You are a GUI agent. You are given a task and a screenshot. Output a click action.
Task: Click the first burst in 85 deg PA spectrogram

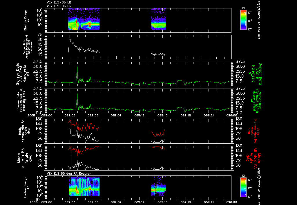pyautogui.click(x=84, y=186)
